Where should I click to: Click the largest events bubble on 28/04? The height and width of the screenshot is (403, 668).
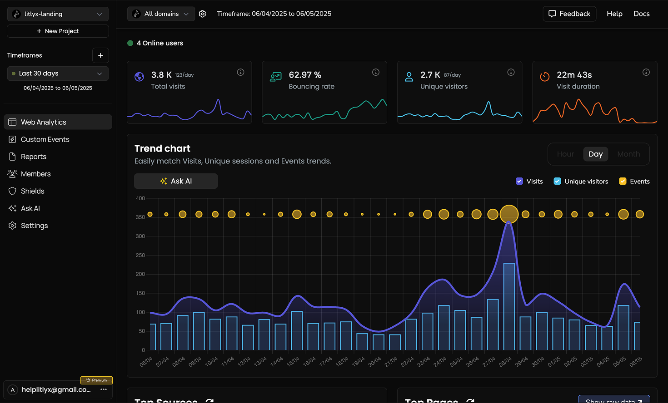coord(509,214)
